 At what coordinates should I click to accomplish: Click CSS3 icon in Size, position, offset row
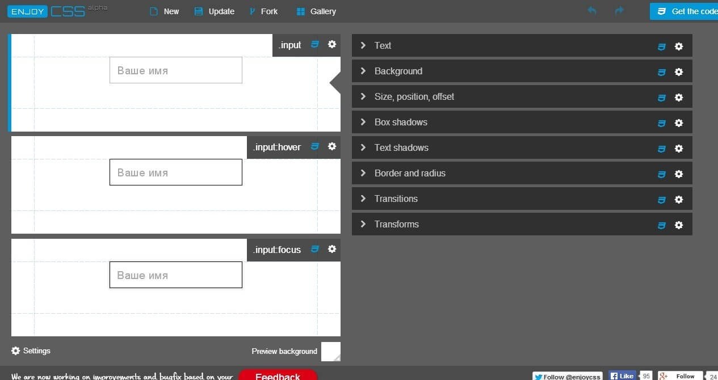[661, 98]
